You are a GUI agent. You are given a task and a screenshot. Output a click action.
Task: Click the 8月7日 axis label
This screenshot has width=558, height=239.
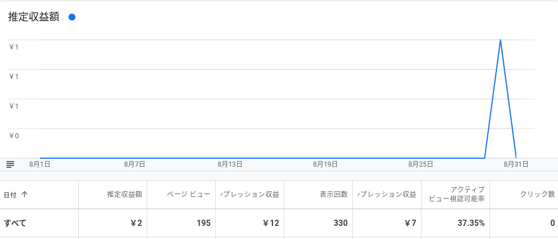[135, 164]
